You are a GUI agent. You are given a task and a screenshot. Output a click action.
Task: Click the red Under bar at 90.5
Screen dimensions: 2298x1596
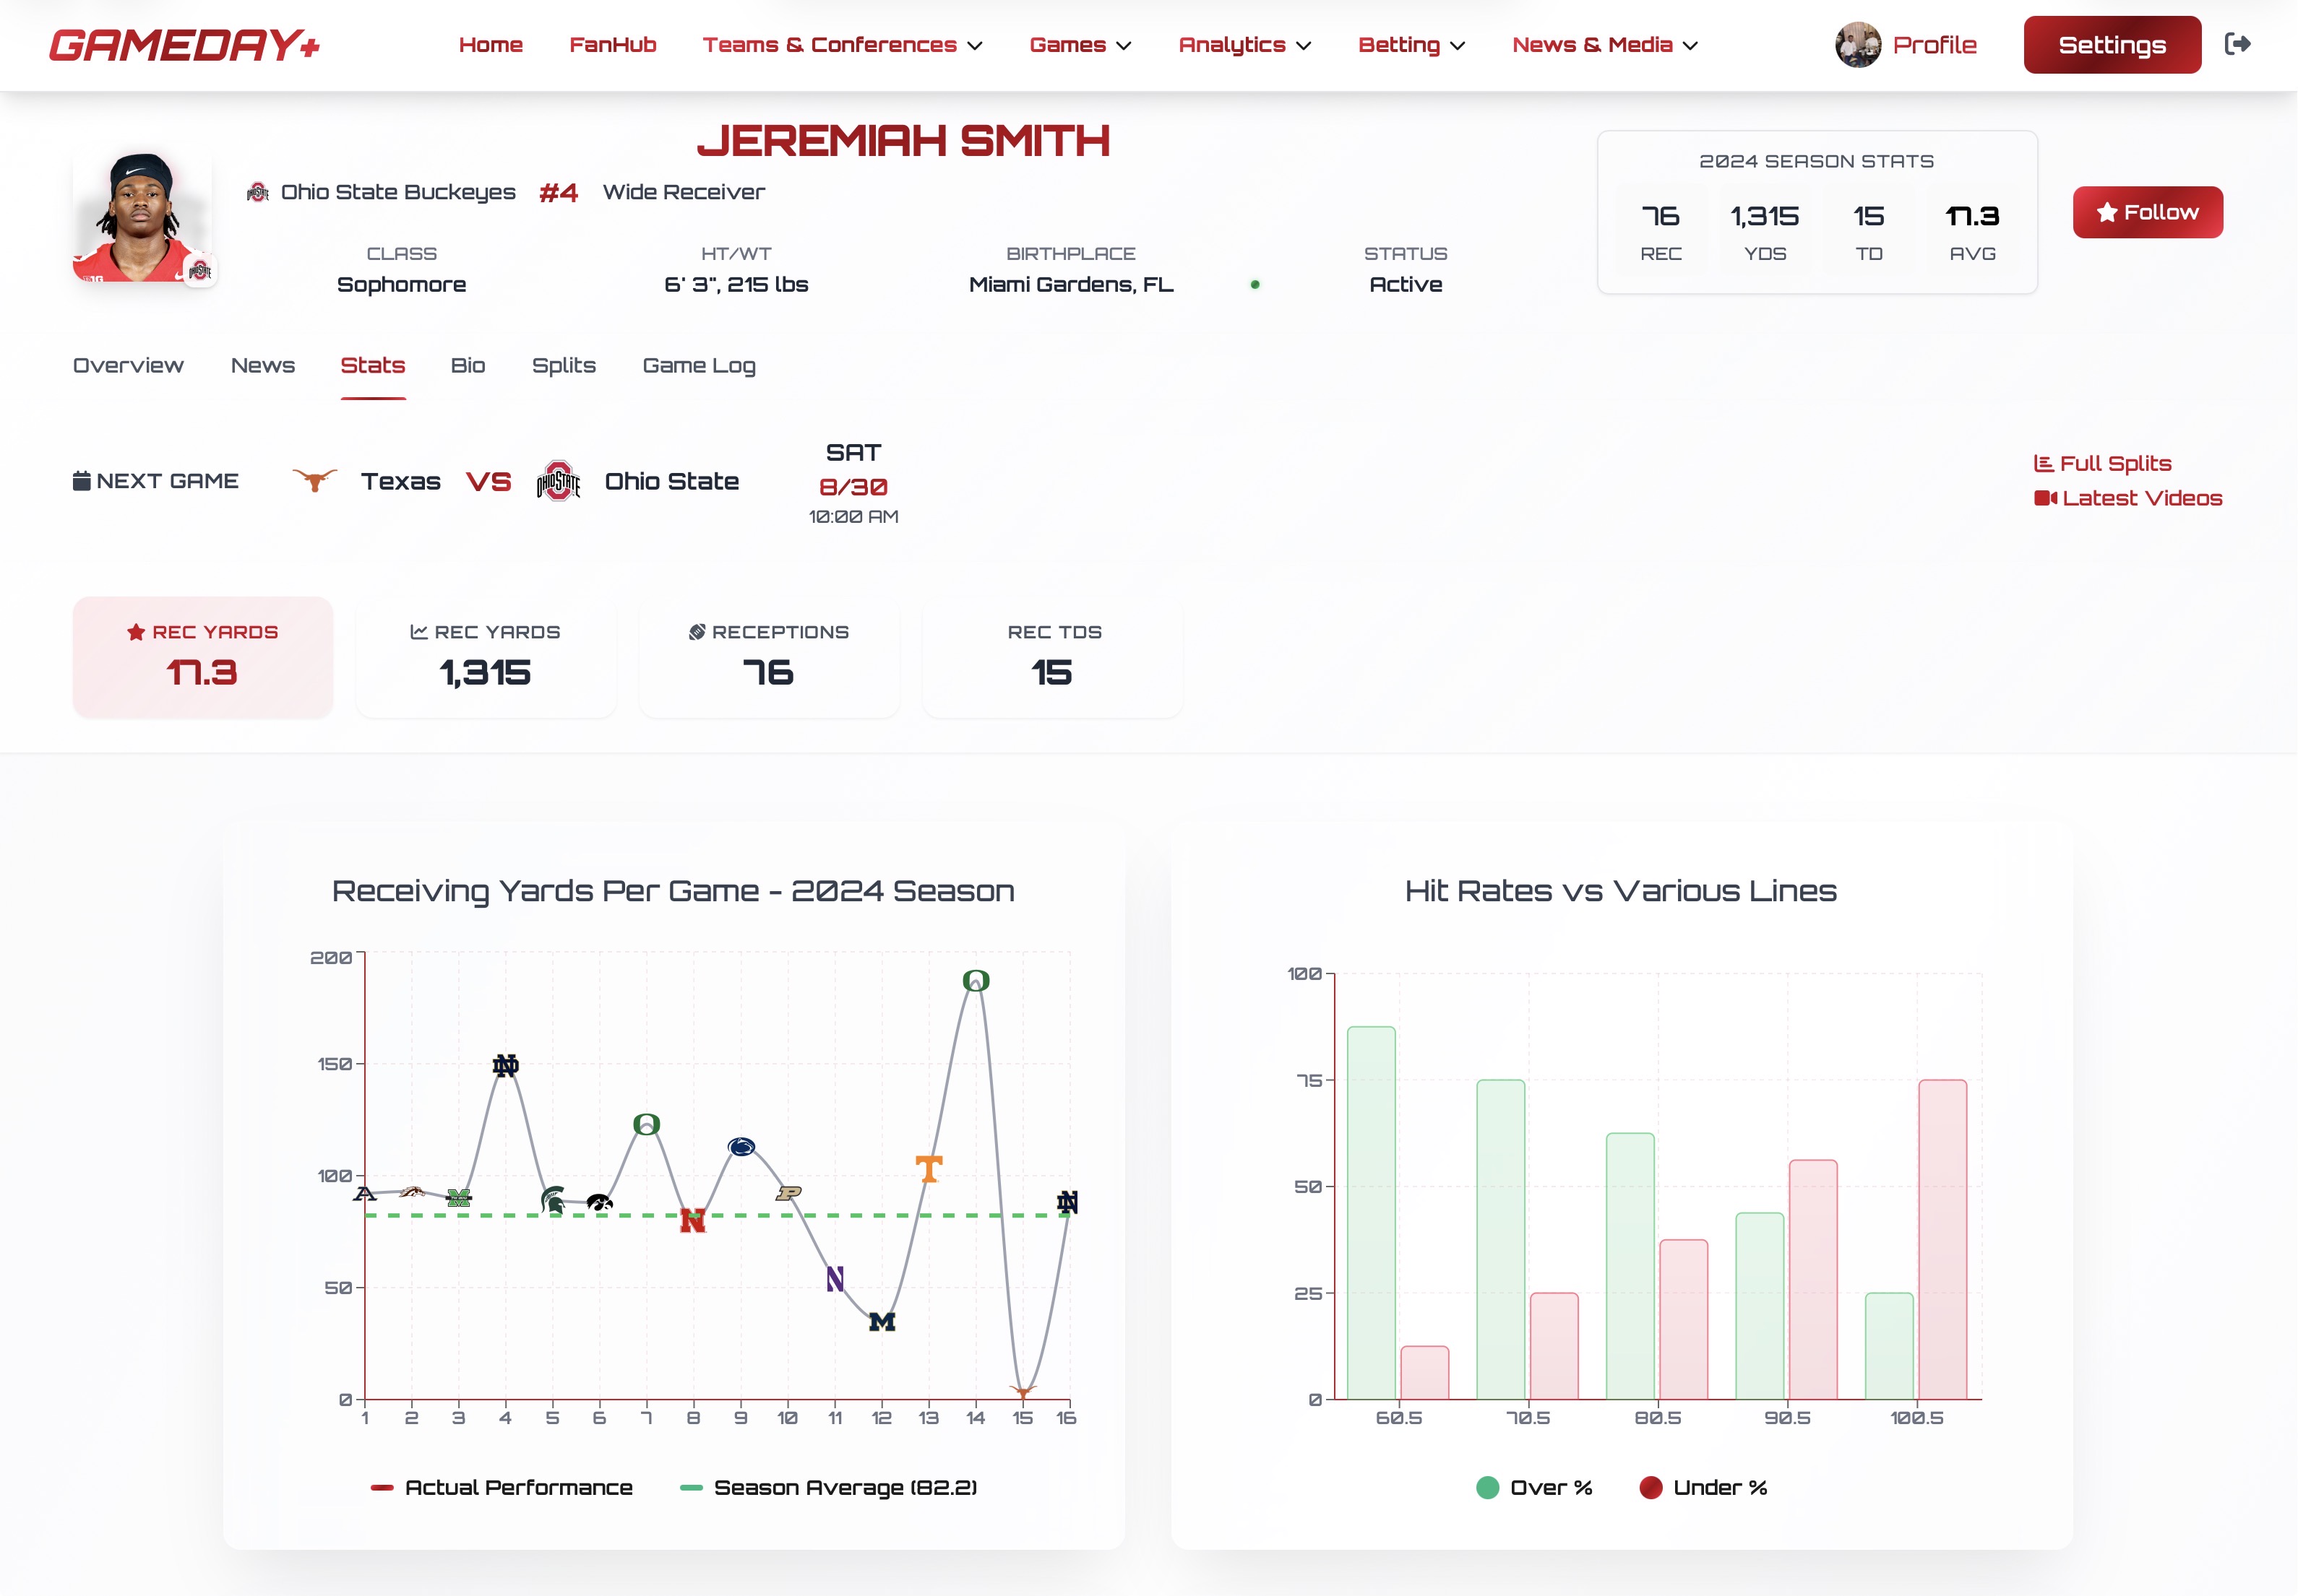[x=1813, y=1280]
